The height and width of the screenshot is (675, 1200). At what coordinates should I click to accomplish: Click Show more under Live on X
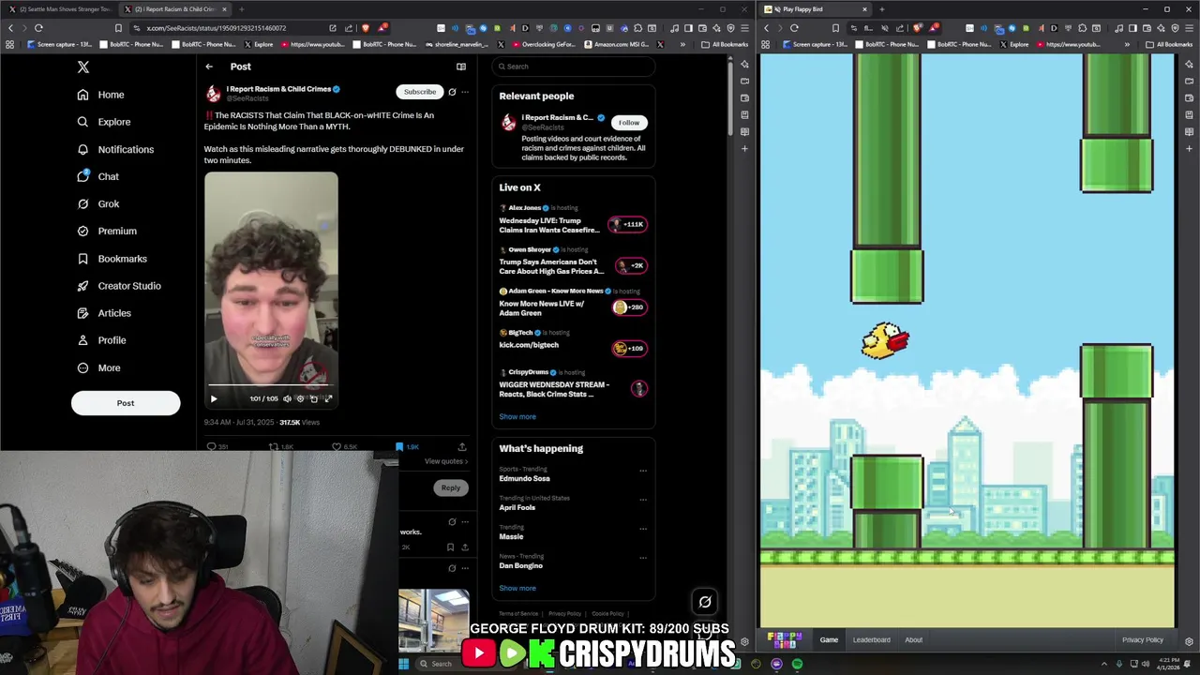(517, 416)
